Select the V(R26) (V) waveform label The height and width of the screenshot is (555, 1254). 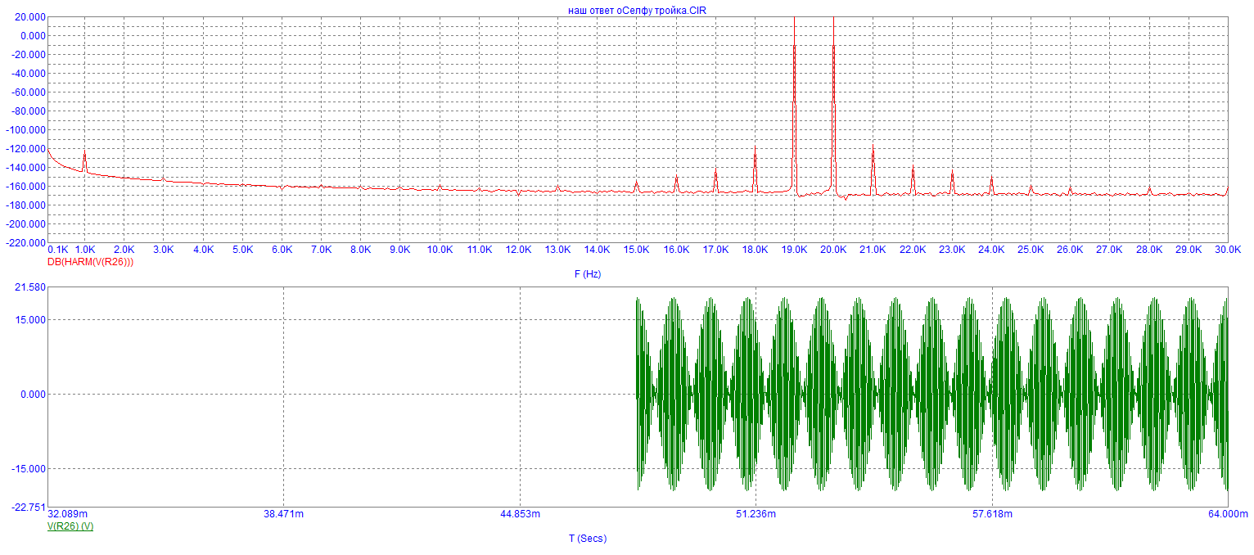click(x=70, y=526)
